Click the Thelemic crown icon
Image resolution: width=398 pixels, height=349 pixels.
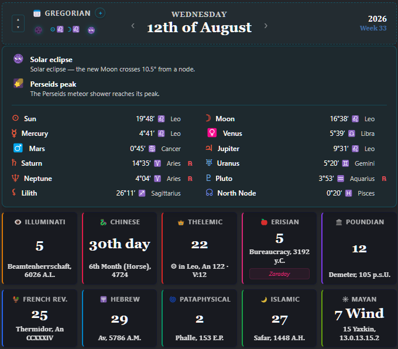181,223
